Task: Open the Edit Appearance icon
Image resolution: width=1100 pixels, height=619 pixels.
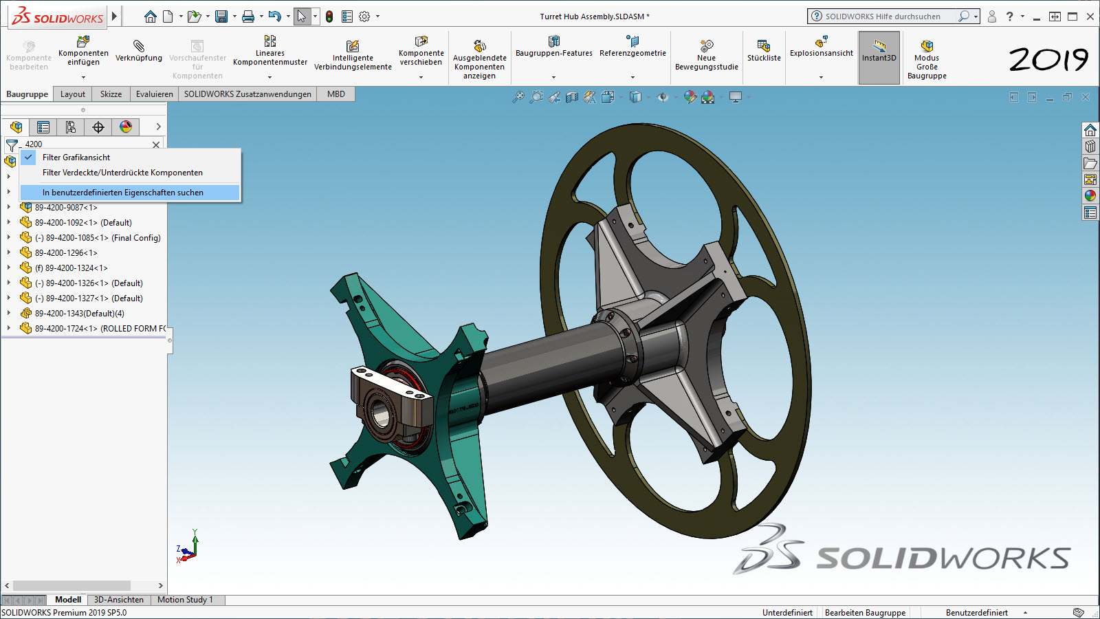Action: pos(690,98)
